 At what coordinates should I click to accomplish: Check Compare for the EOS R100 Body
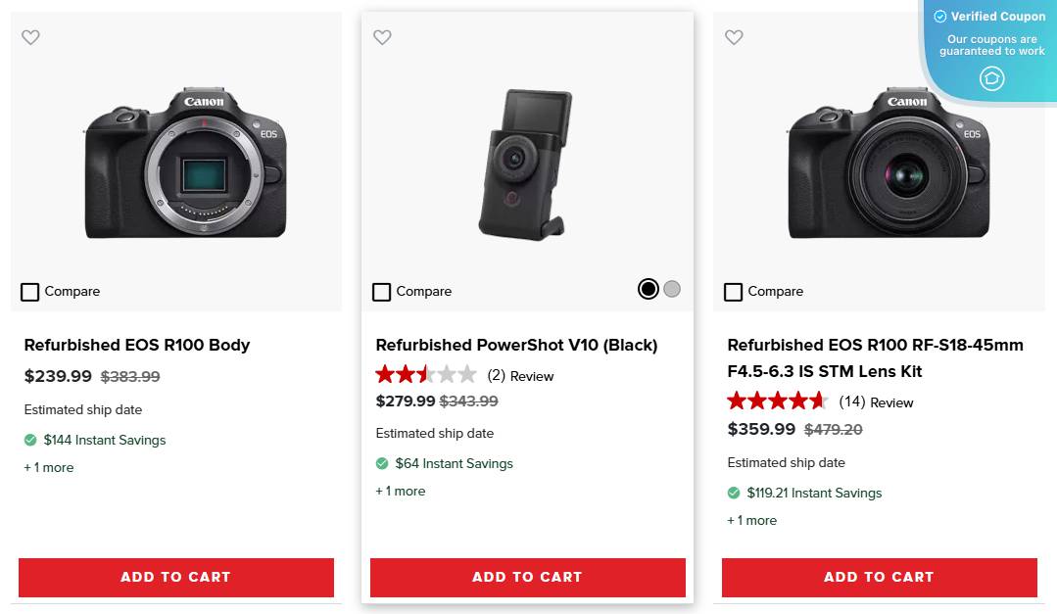[29, 291]
